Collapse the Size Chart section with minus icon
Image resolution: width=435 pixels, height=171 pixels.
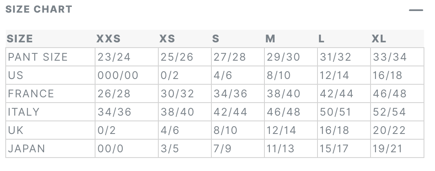click(416, 10)
